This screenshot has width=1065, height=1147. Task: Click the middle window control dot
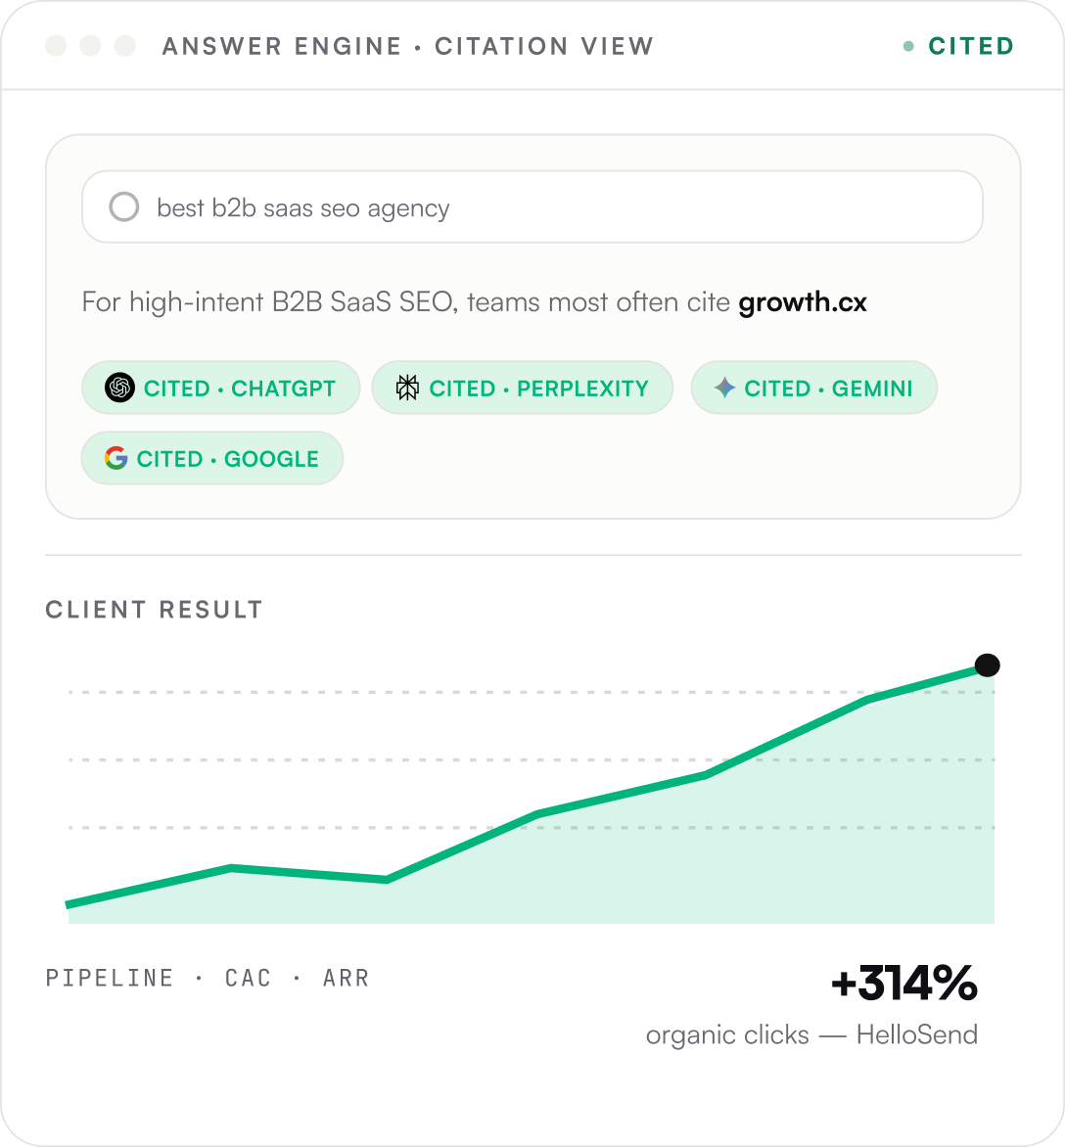(x=90, y=45)
